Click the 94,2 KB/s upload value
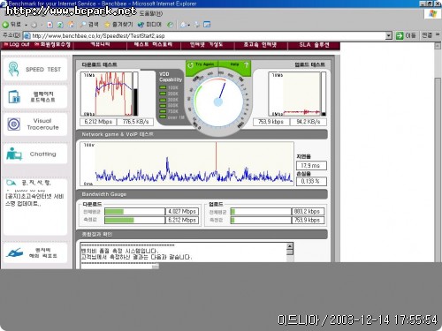Viewport: 442px width, 331px height. pos(309,122)
